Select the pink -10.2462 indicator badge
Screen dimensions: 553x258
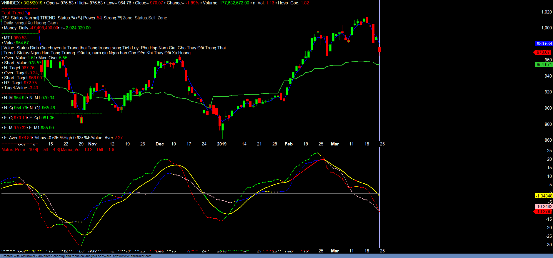[544, 207]
